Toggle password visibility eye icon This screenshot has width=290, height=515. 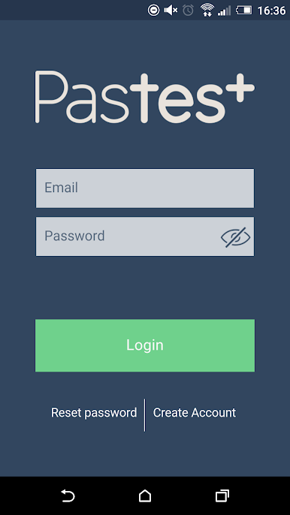235,236
